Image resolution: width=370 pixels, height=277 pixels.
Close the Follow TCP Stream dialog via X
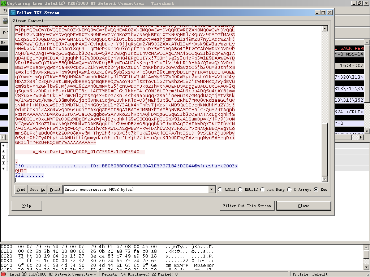tap(330, 13)
